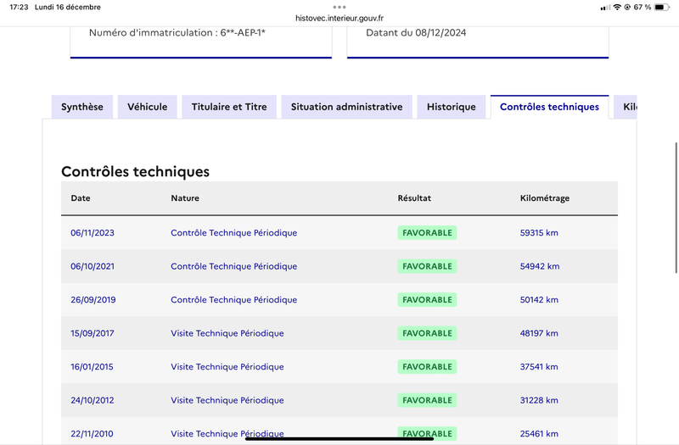Screen dimensions: 679x445
Task: Switch to the Véhicule tab
Action: (x=147, y=107)
